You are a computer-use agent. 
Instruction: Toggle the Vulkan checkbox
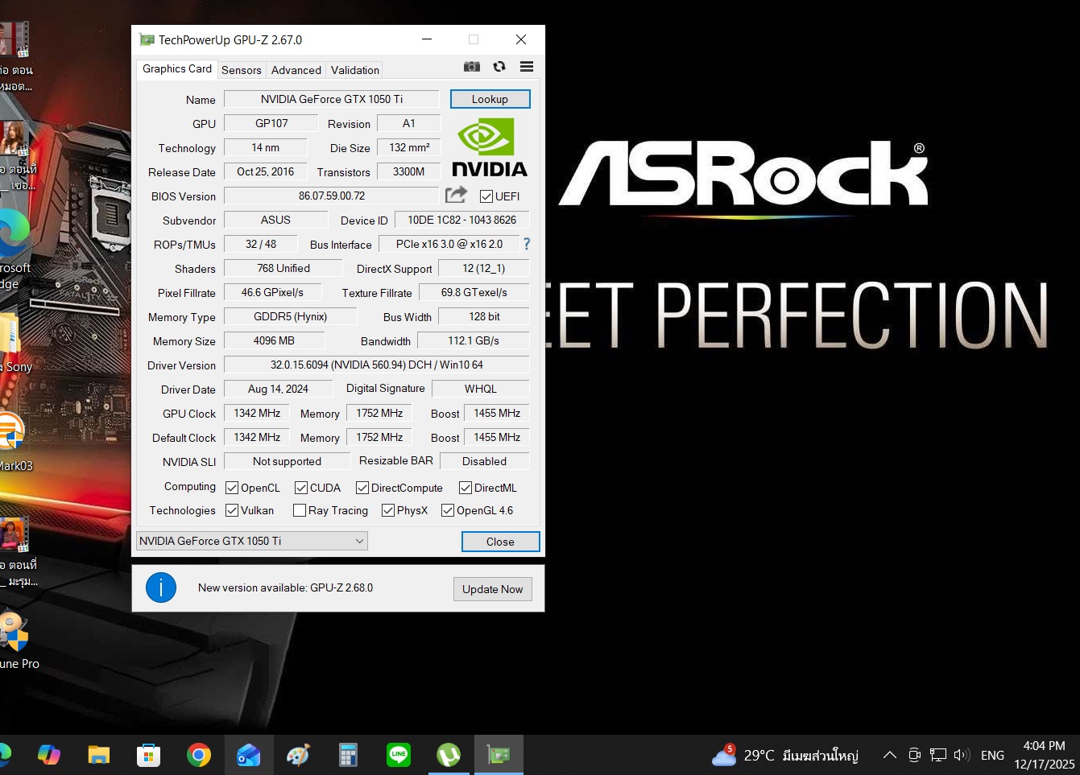[x=232, y=510]
